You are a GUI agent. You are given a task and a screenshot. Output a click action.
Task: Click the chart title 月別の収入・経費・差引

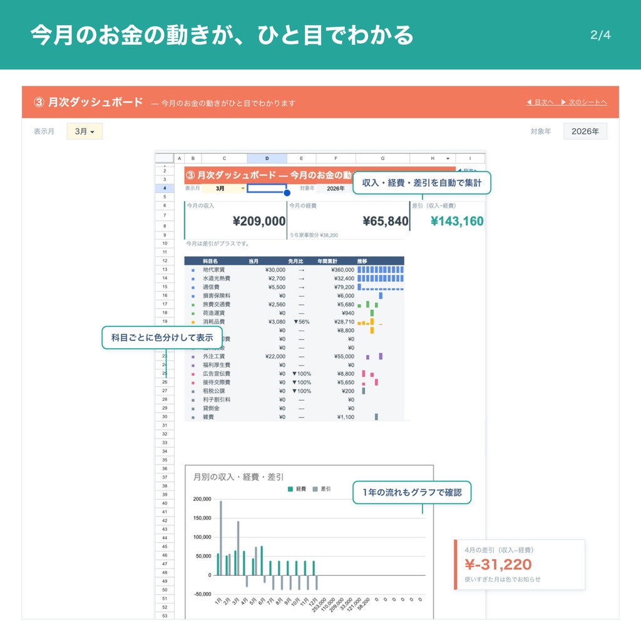(x=238, y=477)
